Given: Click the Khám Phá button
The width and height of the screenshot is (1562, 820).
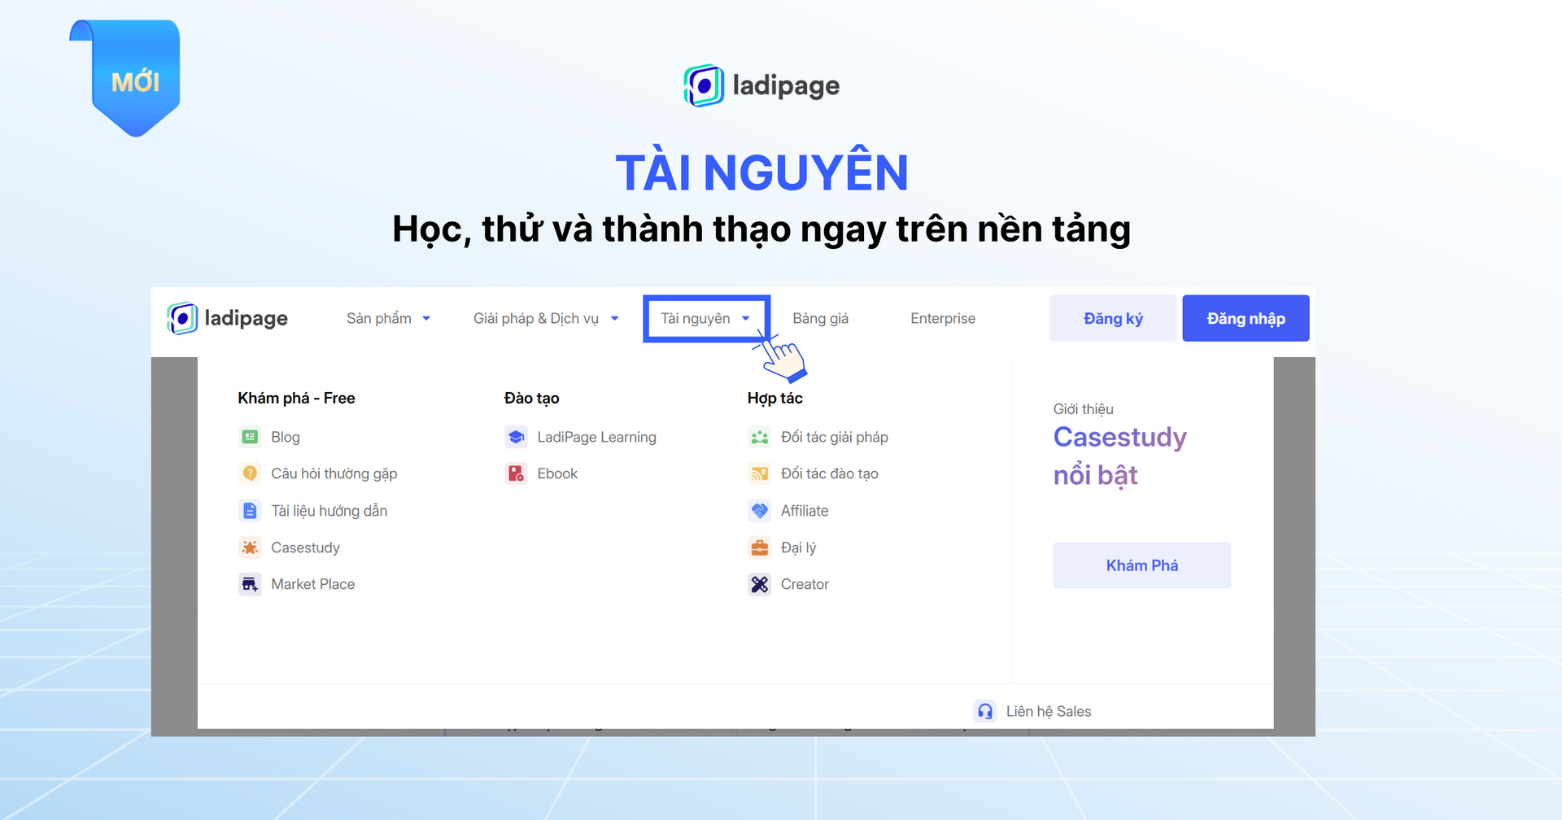Looking at the screenshot, I should click(x=1141, y=565).
